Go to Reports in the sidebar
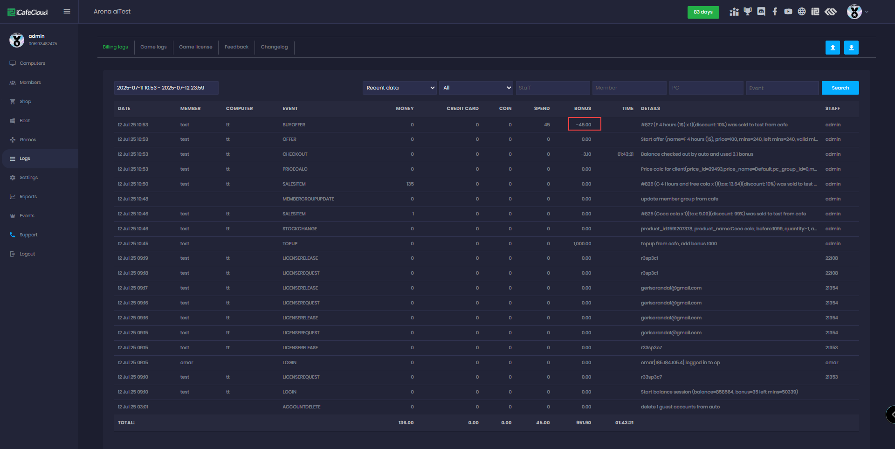Image resolution: width=895 pixels, height=449 pixels. [x=28, y=197]
